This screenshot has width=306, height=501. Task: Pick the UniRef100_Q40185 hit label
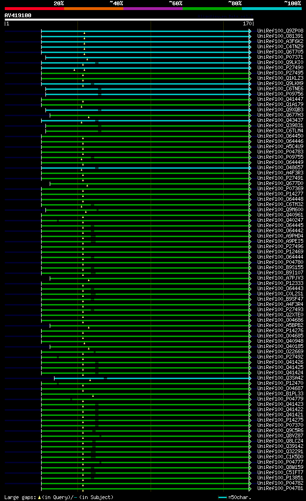click(281, 347)
